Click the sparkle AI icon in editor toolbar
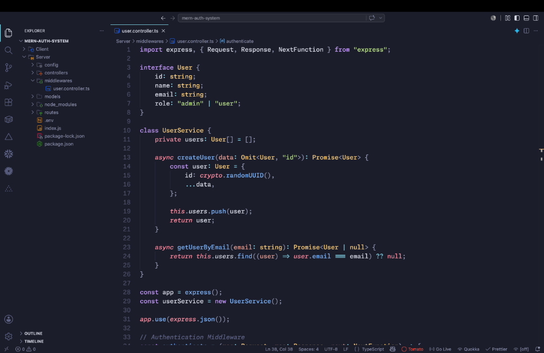Viewport: 544px width, 353px height. coord(517,31)
